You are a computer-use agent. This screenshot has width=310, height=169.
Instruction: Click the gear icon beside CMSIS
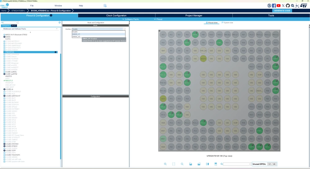[x=4, y=37]
